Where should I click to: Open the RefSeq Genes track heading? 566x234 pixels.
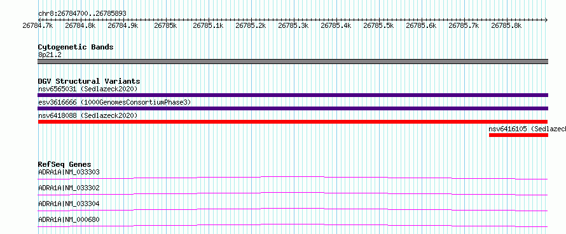click(65, 164)
